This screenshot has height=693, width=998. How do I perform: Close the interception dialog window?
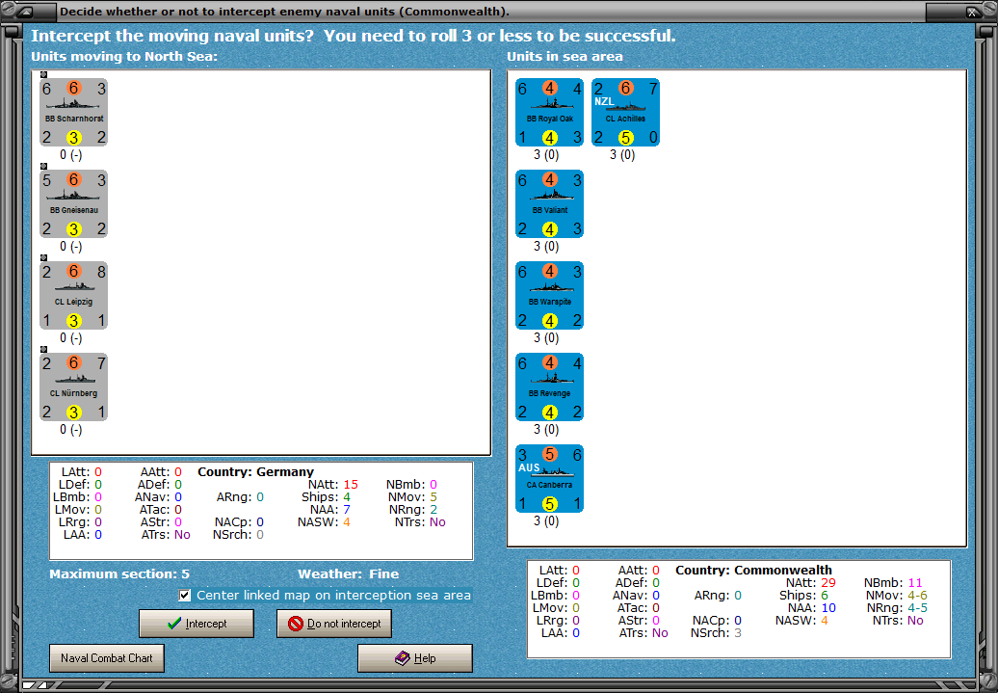point(973,11)
